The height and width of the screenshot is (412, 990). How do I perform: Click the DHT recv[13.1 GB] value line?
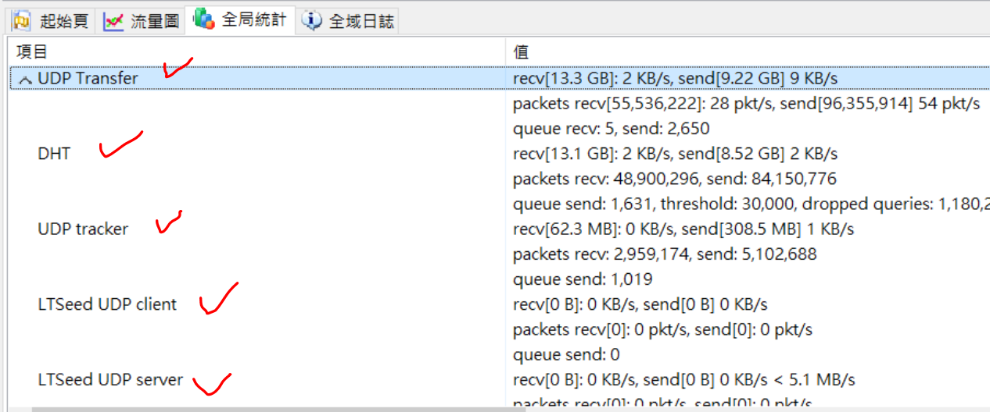(x=676, y=154)
